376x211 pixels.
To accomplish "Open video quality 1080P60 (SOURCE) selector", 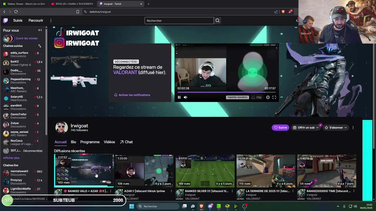I will [237, 97].
